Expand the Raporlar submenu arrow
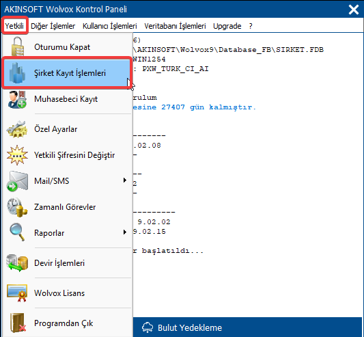364x337 pixels. [125, 232]
